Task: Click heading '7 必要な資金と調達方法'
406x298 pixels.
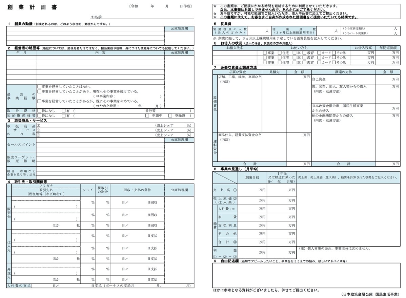Action: pos(236,67)
